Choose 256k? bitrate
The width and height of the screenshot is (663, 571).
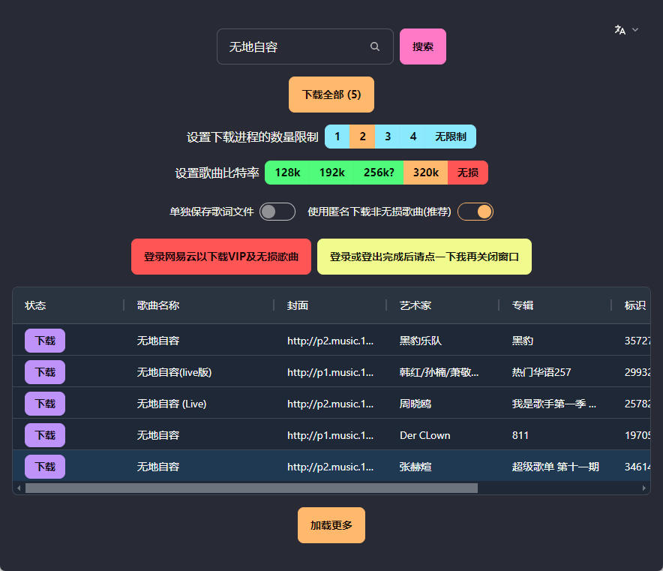tap(379, 173)
